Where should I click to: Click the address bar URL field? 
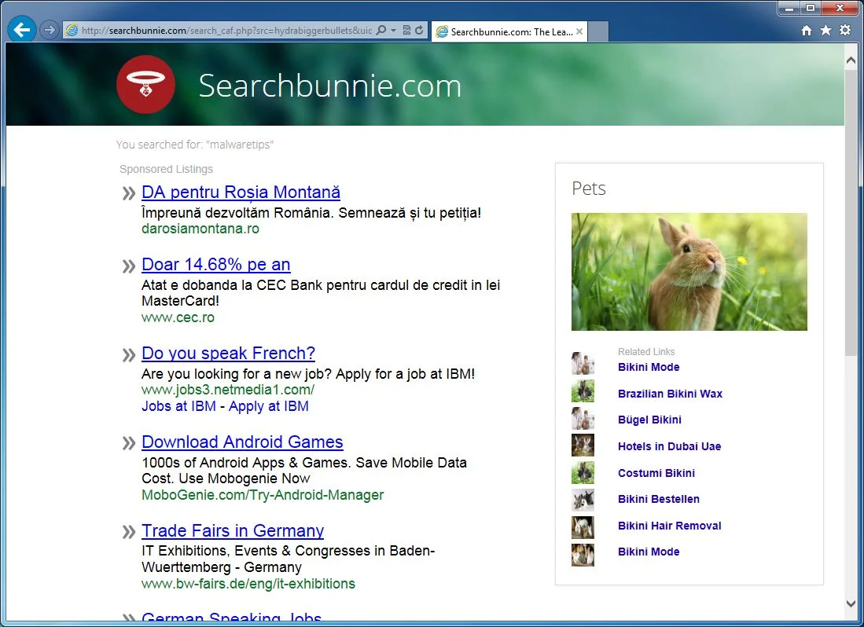(x=226, y=31)
